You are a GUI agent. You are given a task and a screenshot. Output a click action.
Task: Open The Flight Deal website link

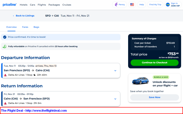click(x=34, y=110)
